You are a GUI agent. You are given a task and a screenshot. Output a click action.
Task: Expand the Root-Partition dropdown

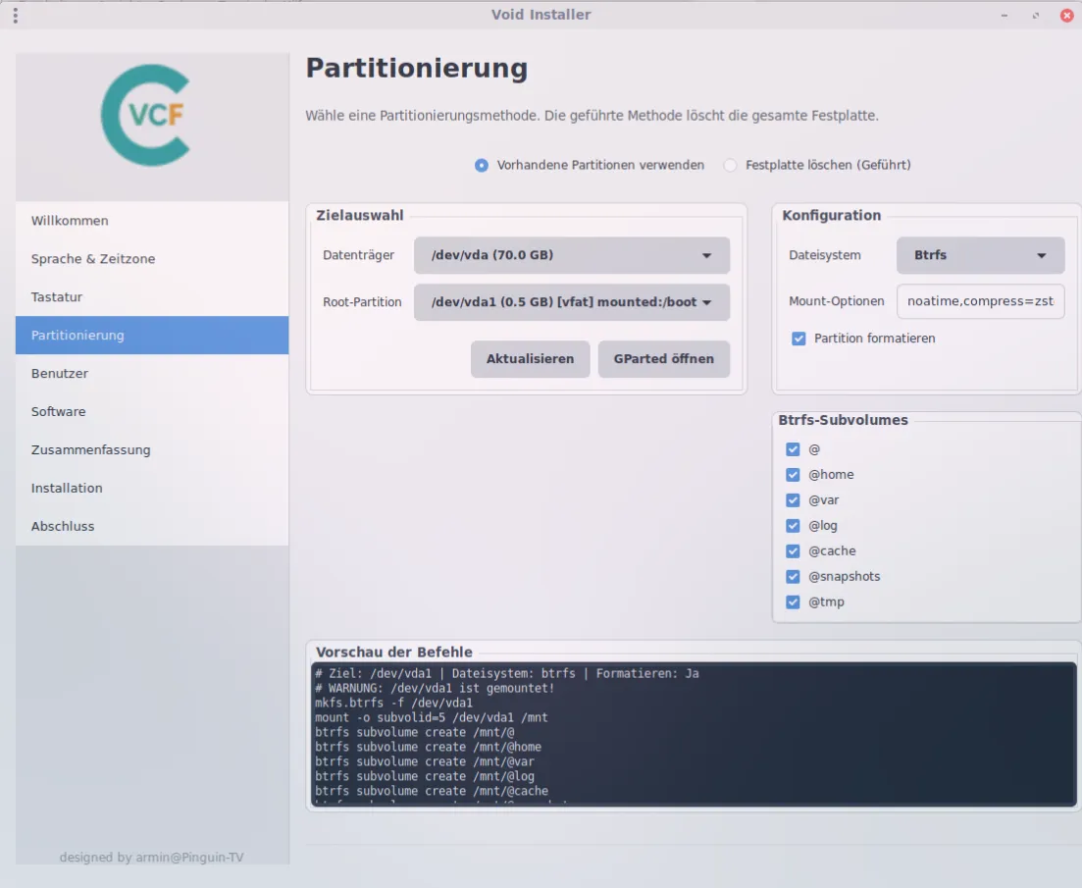click(x=571, y=302)
